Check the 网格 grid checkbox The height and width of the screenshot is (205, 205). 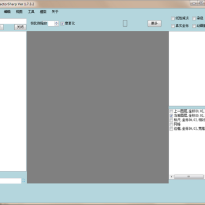171,125
